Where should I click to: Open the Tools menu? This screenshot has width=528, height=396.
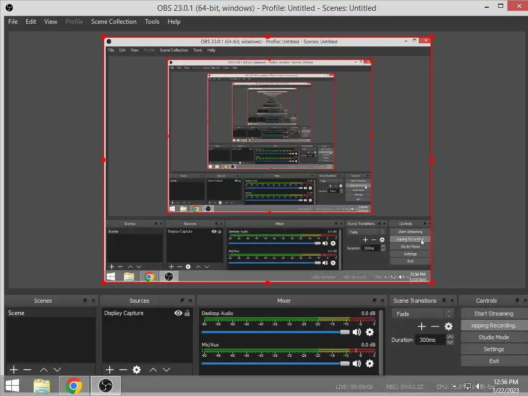152,22
